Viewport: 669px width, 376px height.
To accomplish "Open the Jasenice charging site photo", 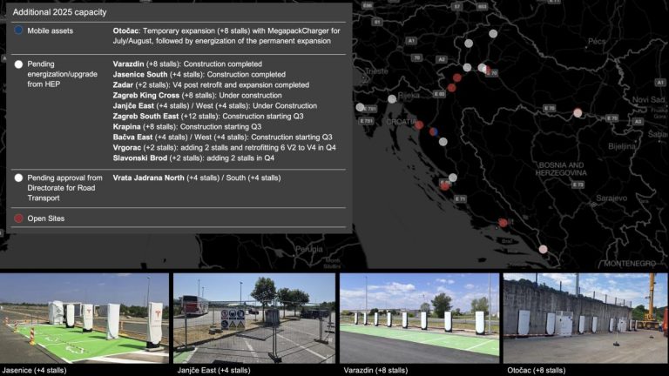I will pyautogui.click(x=84, y=318).
